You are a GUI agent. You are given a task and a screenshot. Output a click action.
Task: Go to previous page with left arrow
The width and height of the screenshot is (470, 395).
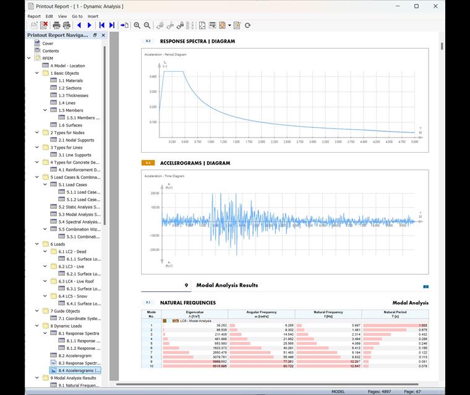79,25
